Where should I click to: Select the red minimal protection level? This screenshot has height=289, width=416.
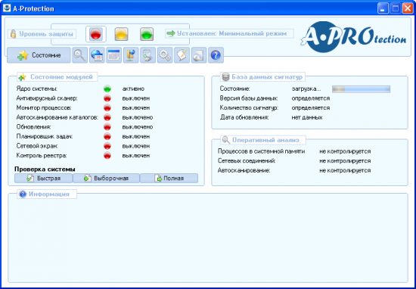coord(96,34)
